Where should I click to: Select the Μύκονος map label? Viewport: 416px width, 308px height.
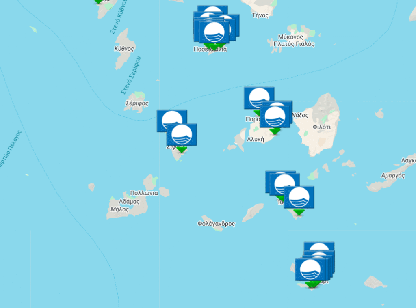[x=290, y=37]
